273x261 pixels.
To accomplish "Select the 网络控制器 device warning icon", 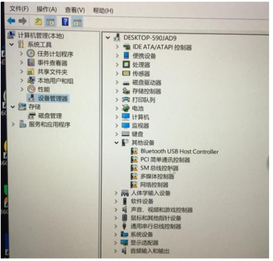I will 134,184.
